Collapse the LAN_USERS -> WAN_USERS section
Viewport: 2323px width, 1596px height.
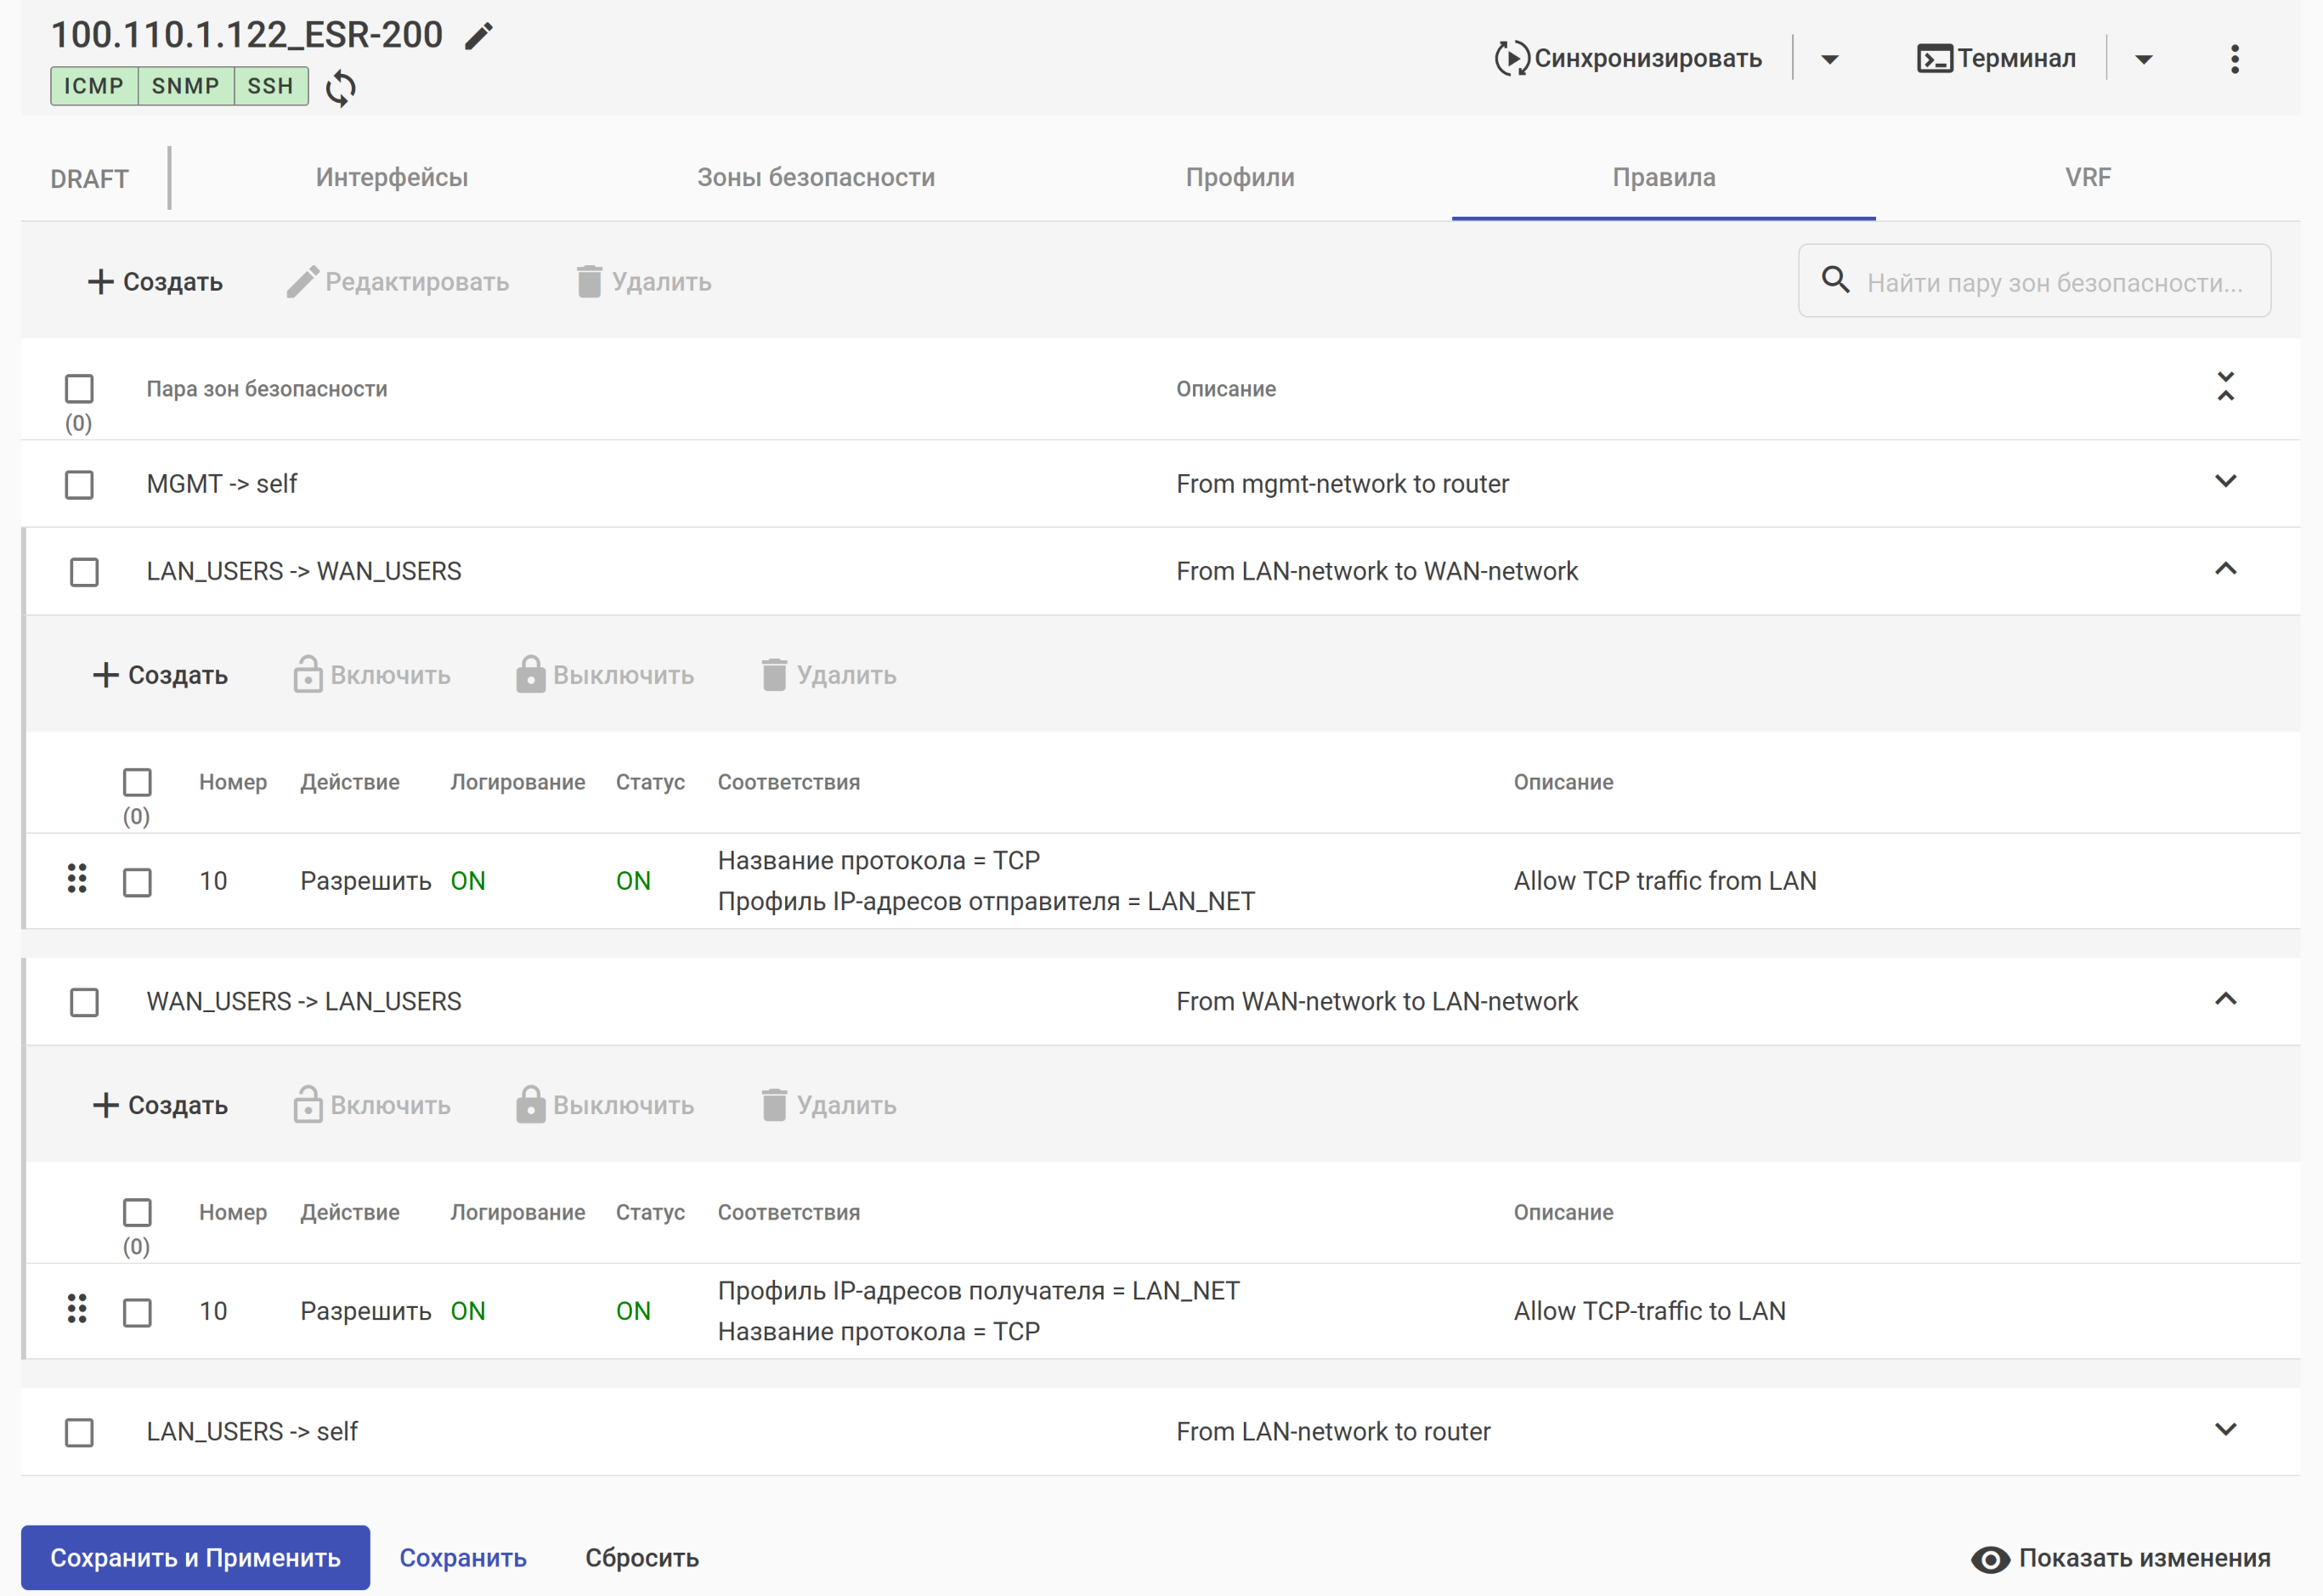point(2225,570)
